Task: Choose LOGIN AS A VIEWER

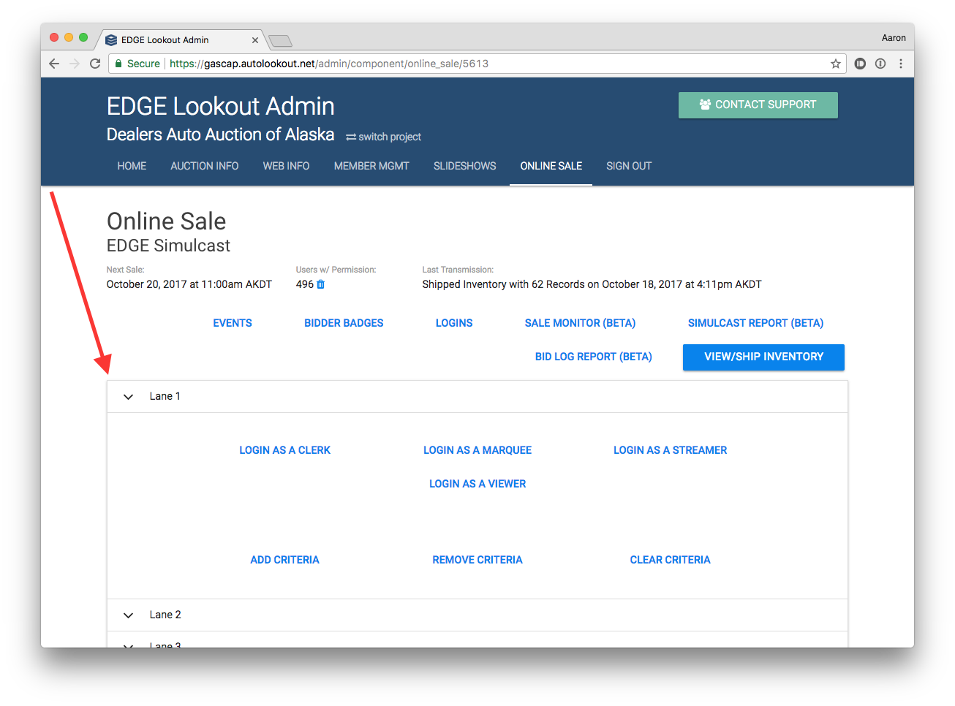Action: point(478,484)
